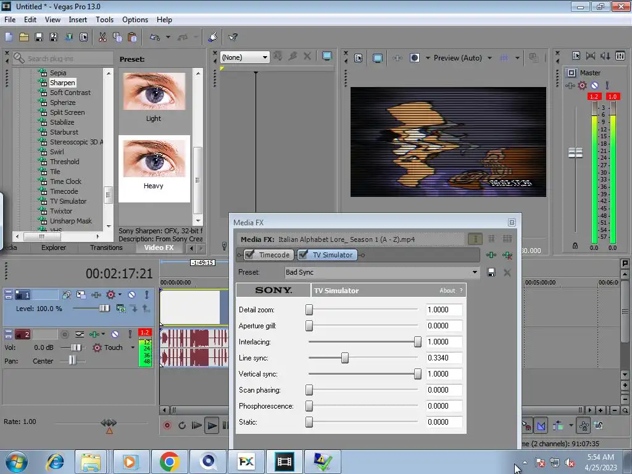Delete preset with X icon
632x474 pixels.
tap(507, 272)
